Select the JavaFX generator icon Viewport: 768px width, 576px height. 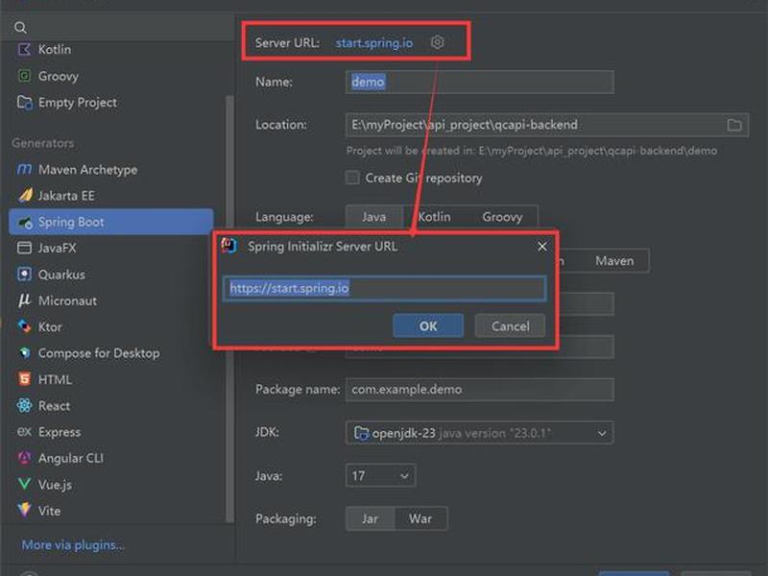click(24, 248)
